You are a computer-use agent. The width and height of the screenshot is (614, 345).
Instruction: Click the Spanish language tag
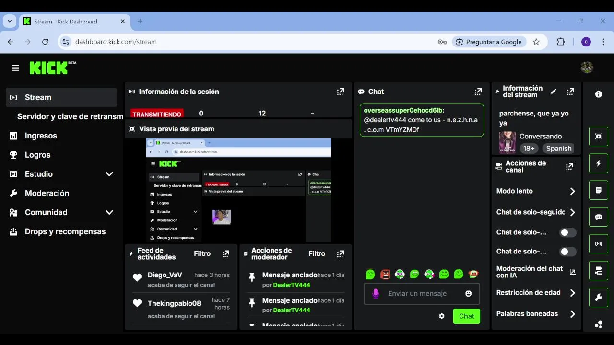pos(559,149)
